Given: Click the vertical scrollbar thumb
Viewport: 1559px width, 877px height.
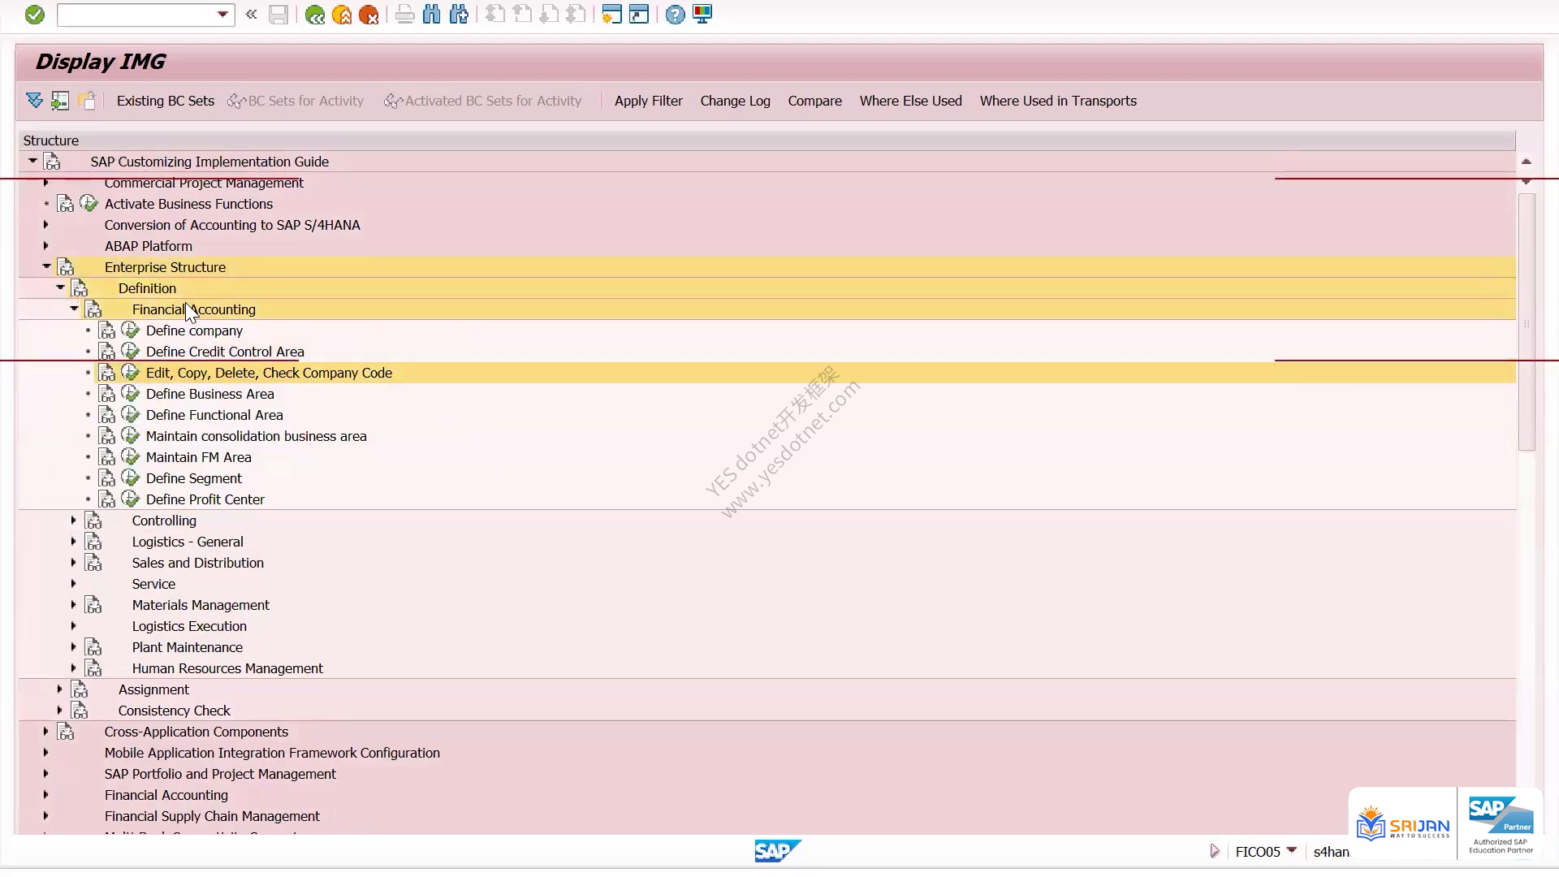Looking at the screenshot, I should coord(1527,322).
